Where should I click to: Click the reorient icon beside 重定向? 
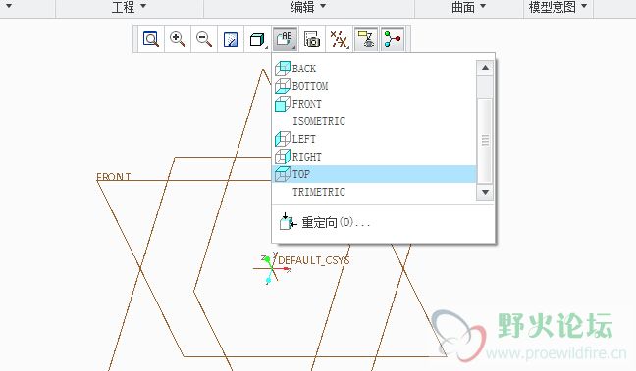288,221
